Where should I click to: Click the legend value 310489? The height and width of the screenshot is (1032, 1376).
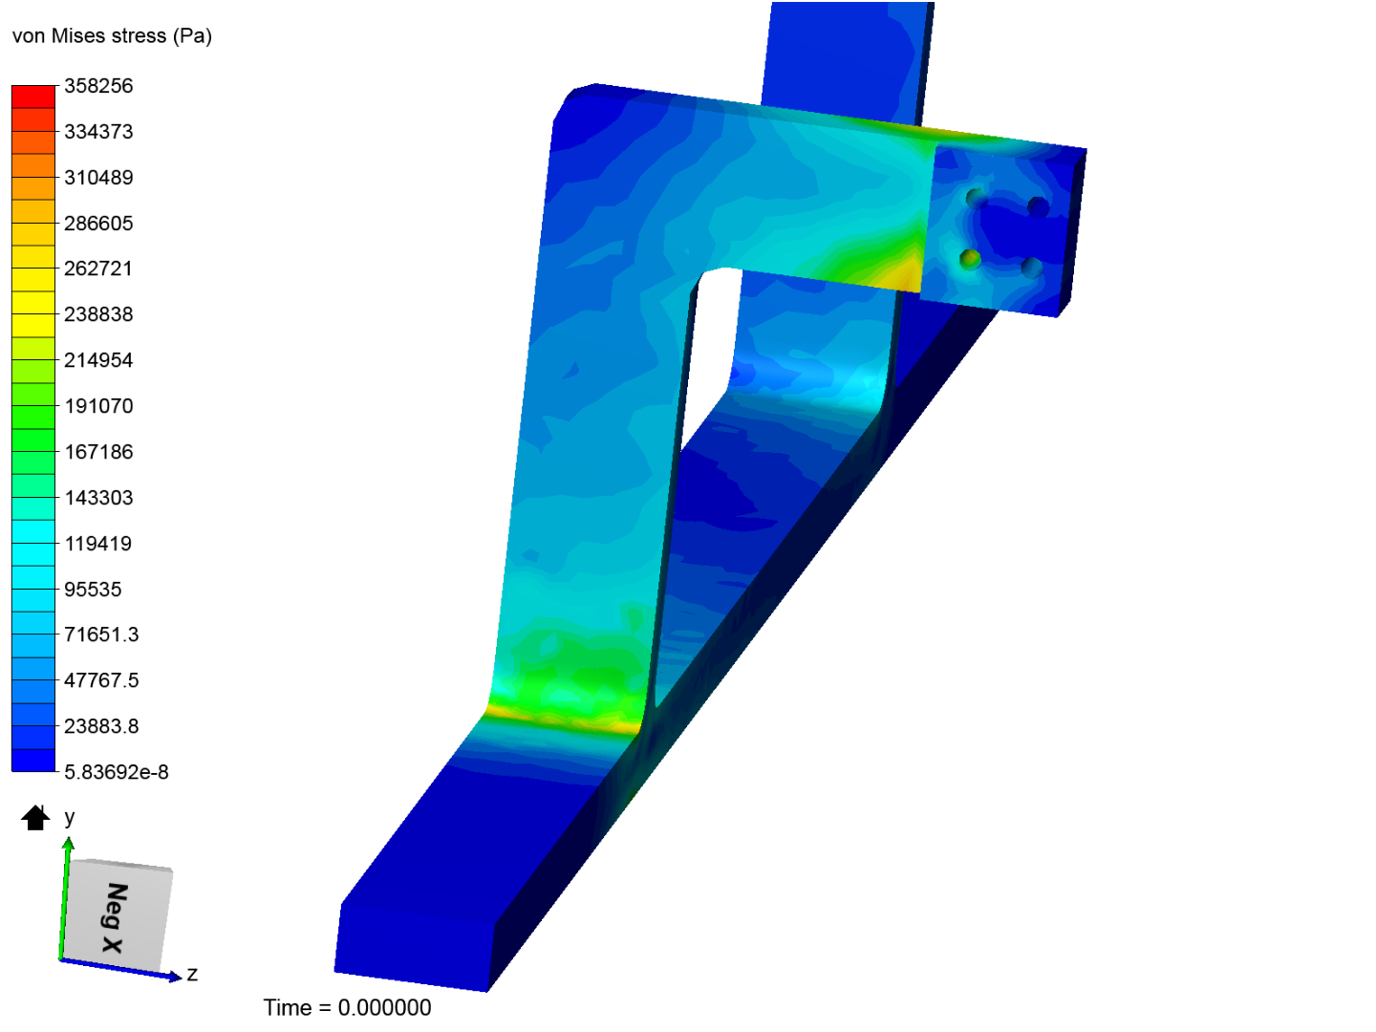[98, 178]
